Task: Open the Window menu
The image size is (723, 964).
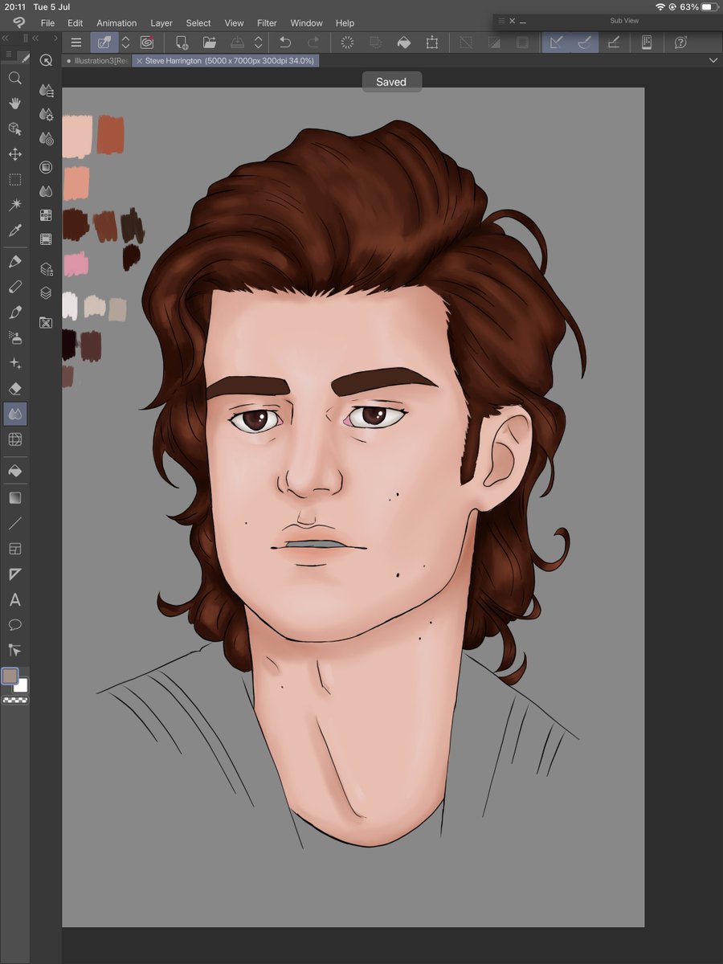Action: point(306,23)
